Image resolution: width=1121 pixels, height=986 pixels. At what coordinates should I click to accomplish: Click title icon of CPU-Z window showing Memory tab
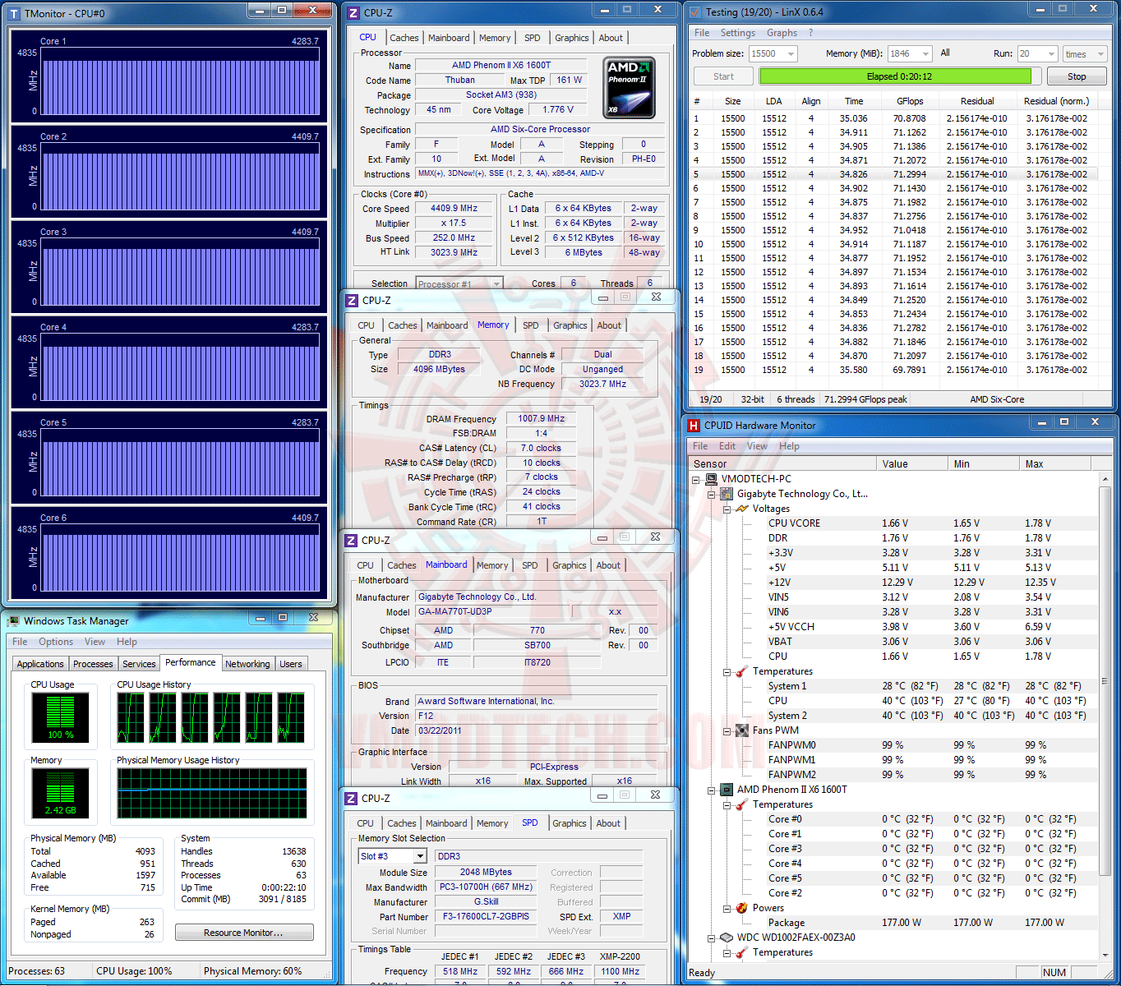[x=352, y=301]
